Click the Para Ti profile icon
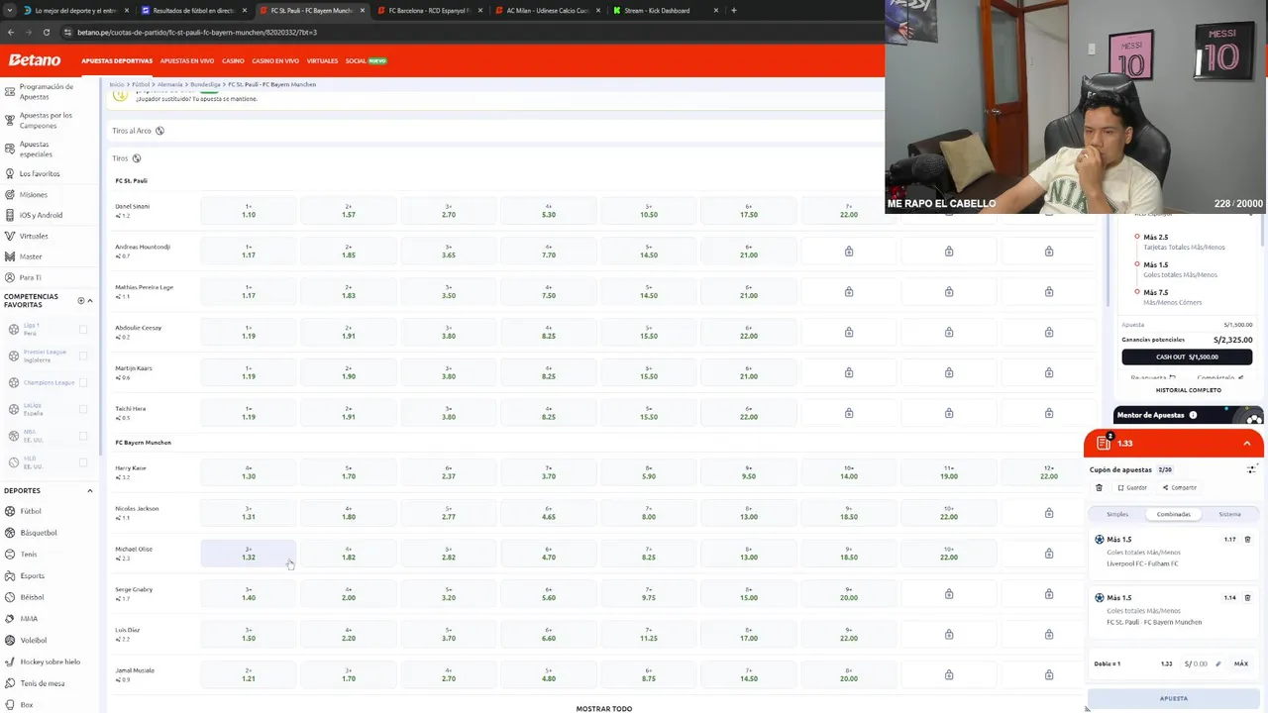 point(9,277)
